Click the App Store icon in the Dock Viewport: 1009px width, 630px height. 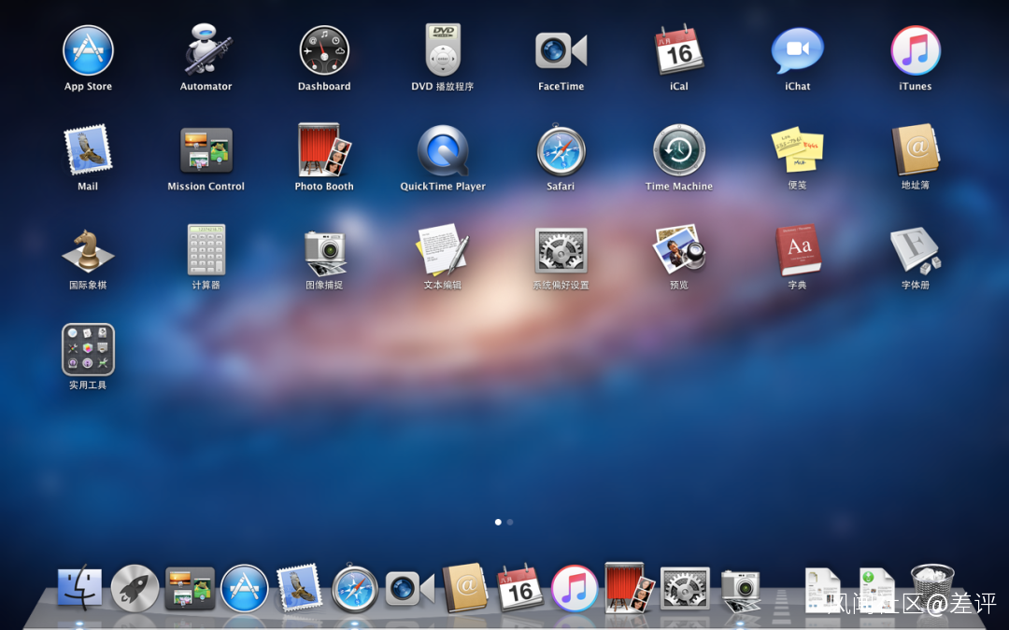tap(245, 588)
